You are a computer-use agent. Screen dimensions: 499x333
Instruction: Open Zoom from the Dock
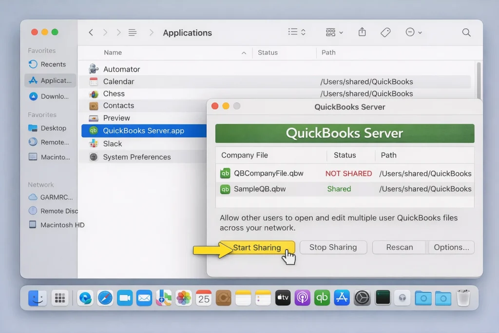click(125, 298)
